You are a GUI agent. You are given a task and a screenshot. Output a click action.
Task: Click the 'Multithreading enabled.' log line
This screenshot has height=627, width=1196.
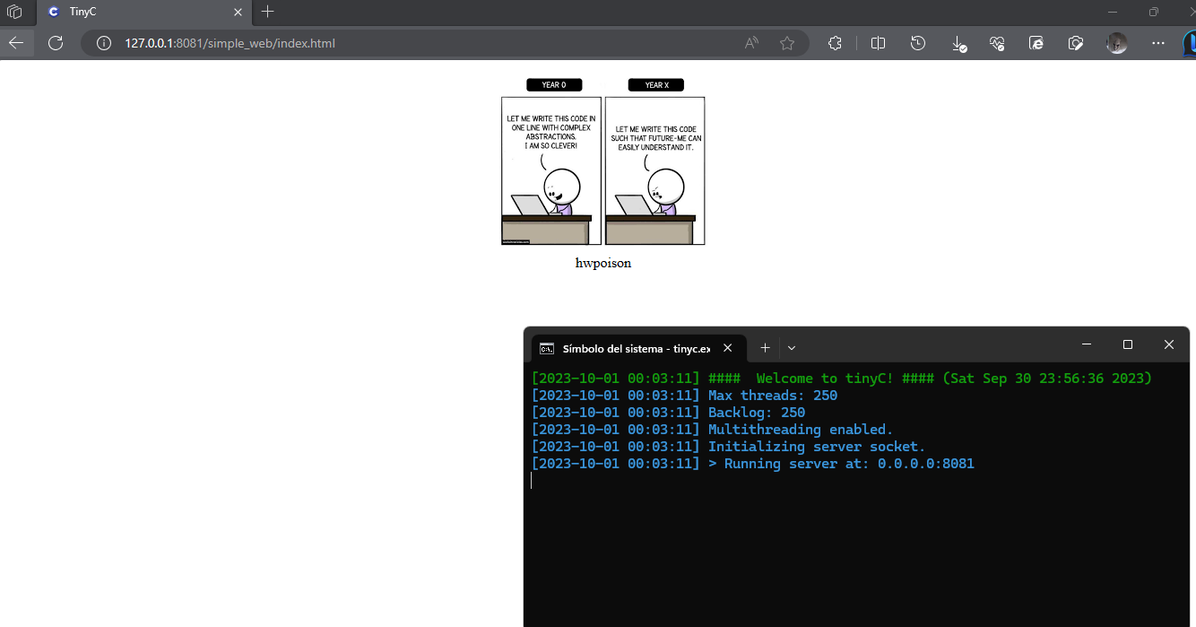(712, 430)
